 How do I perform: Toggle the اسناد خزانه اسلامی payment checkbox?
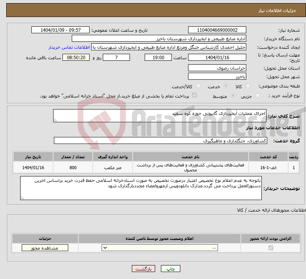[195, 95]
